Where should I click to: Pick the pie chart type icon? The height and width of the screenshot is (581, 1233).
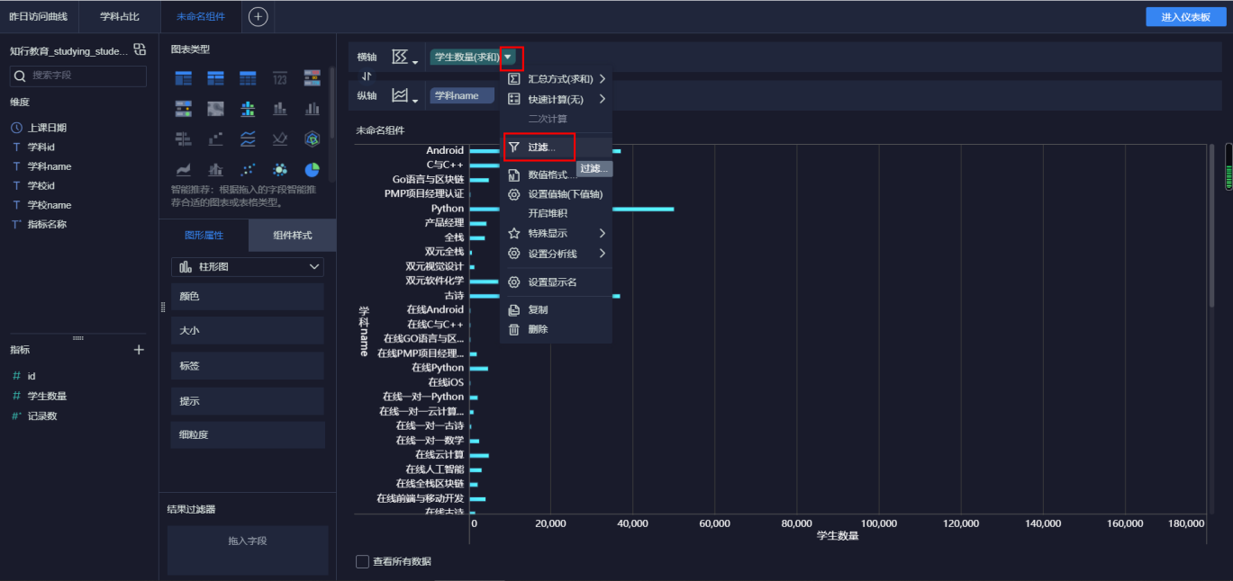pyautogui.click(x=313, y=169)
